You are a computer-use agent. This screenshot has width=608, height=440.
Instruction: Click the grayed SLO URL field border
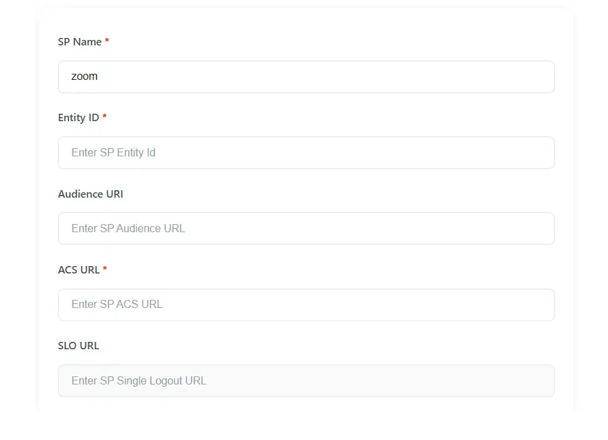305,365
